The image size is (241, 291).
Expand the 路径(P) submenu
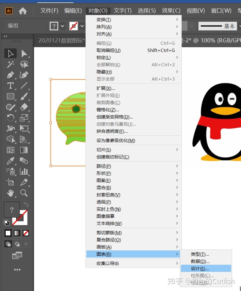[133, 166]
